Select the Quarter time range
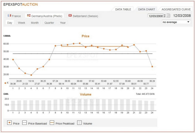 (49, 23)
